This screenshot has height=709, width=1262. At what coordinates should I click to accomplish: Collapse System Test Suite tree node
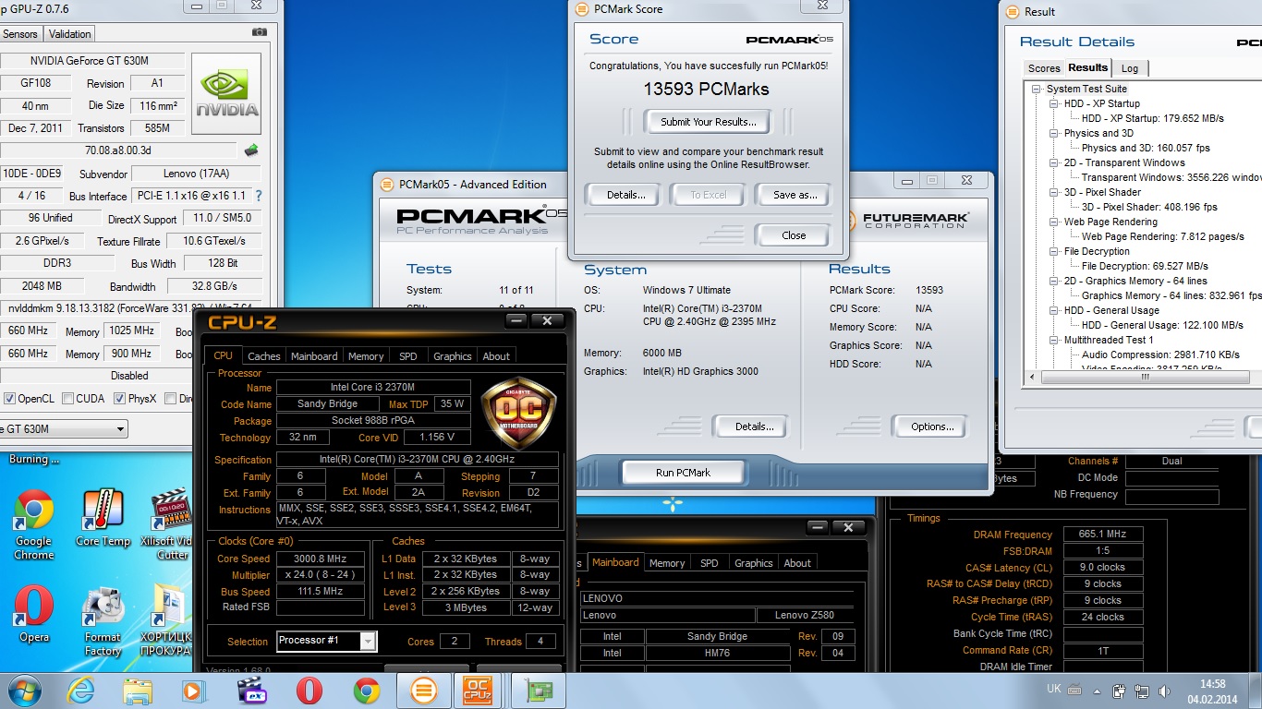(1038, 90)
